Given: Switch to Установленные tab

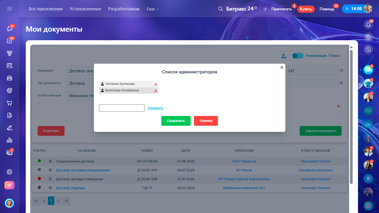Looking at the screenshot, I should (85, 9).
